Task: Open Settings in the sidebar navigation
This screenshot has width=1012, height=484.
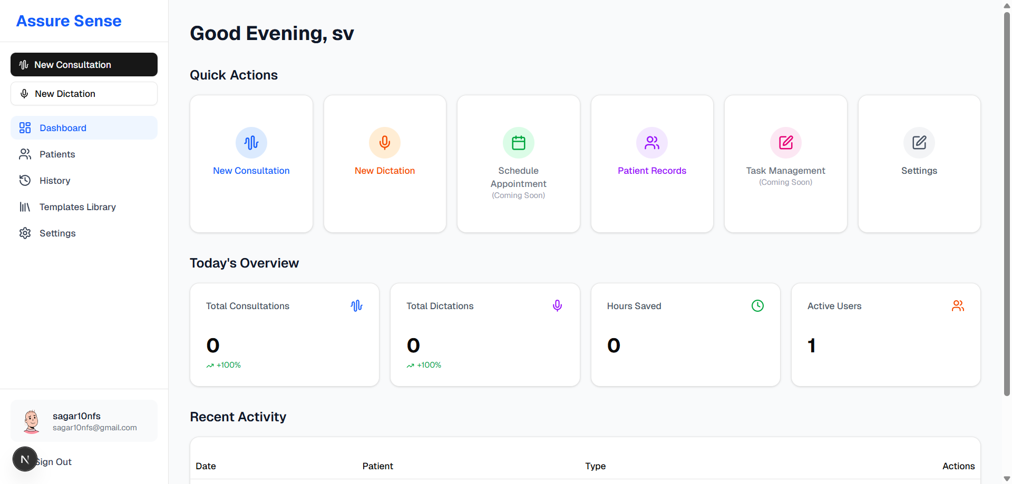Action: (x=57, y=233)
